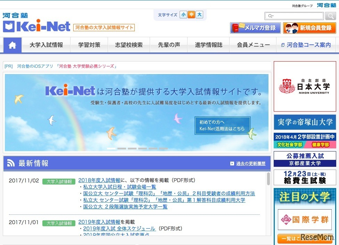Switch to the 志望校検索 tab
Image resolution: width=339 pixels, height=245 pixels.
click(129, 45)
